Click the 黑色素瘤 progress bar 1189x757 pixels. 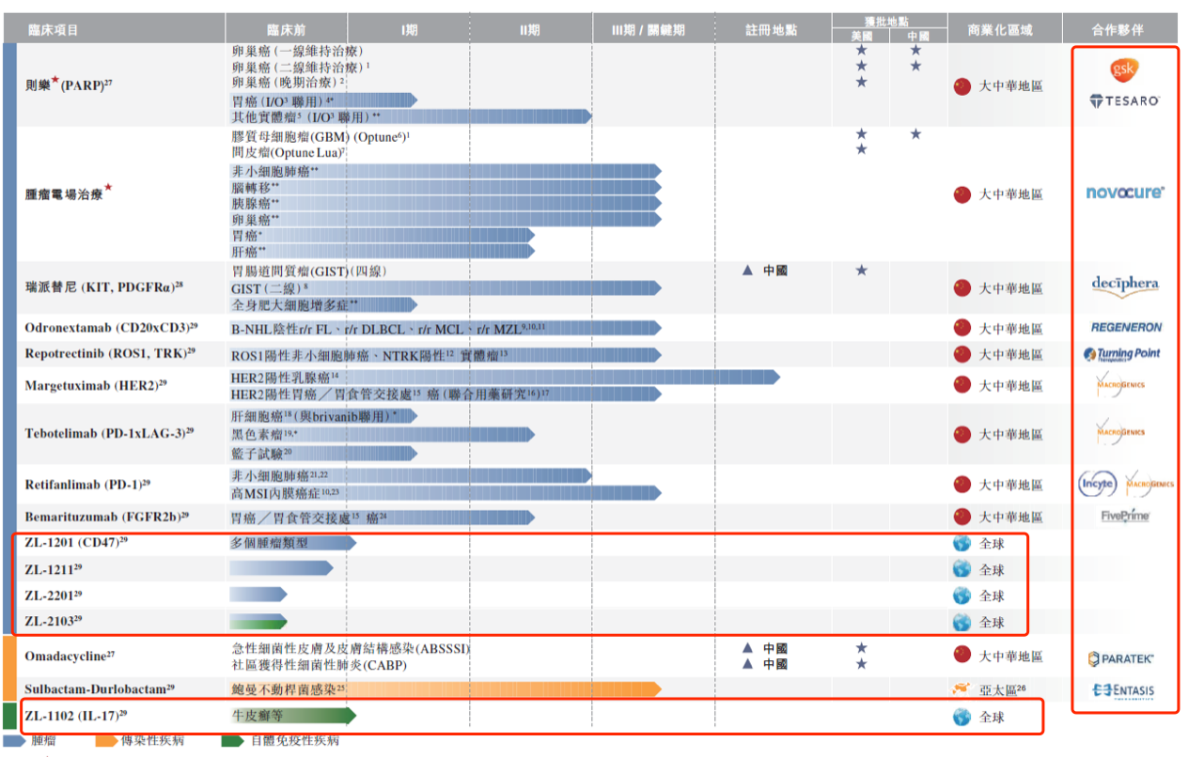click(x=382, y=434)
